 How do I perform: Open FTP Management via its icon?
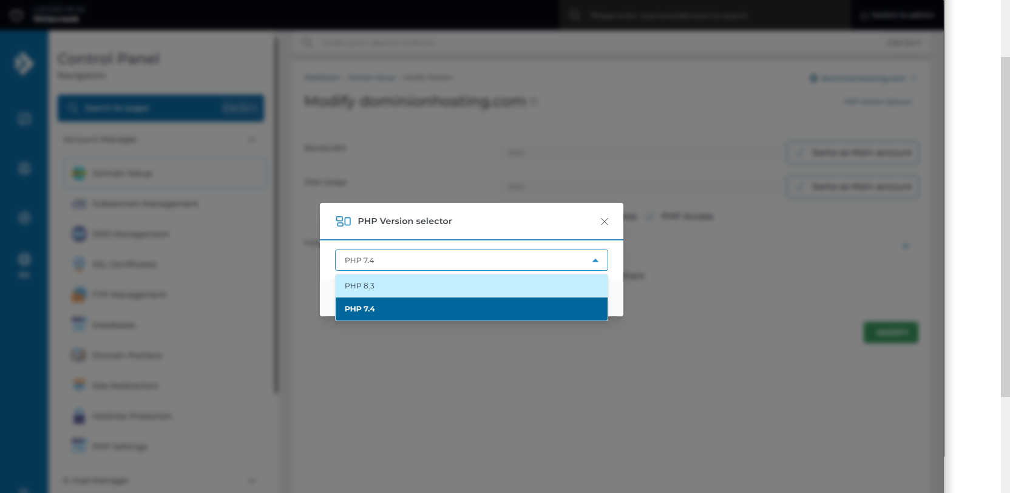(x=79, y=295)
